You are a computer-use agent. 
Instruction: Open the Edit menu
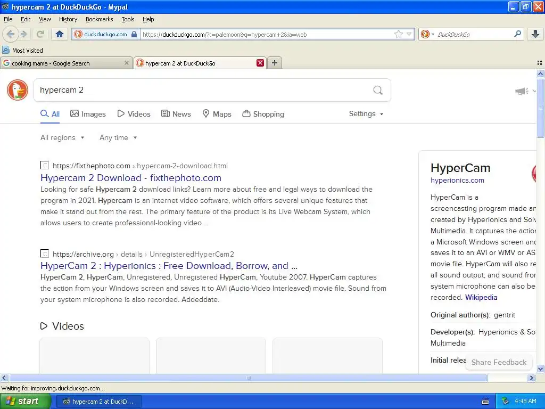(26, 19)
